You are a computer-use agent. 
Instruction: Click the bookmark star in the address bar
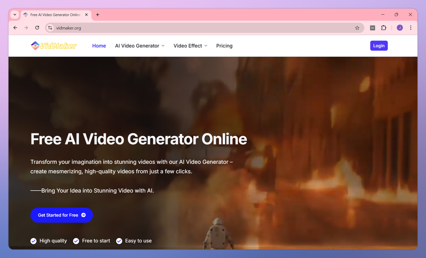357,27
